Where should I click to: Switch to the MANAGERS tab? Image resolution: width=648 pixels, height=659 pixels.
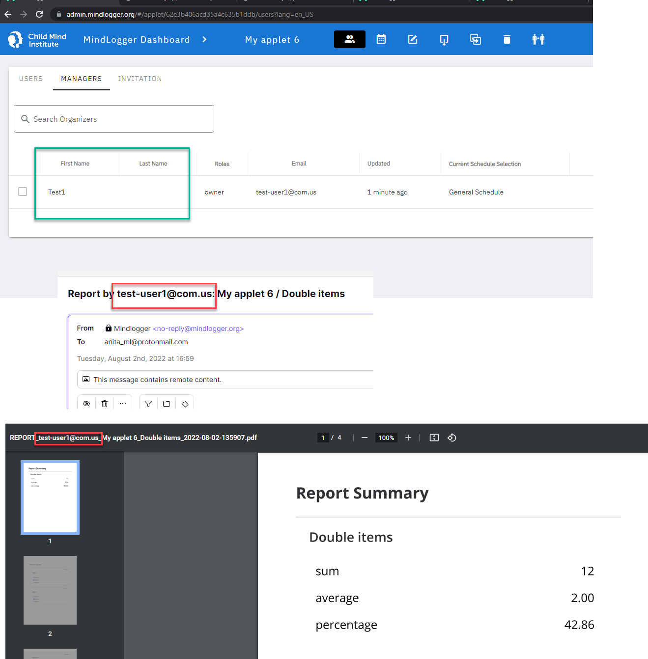point(82,79)
